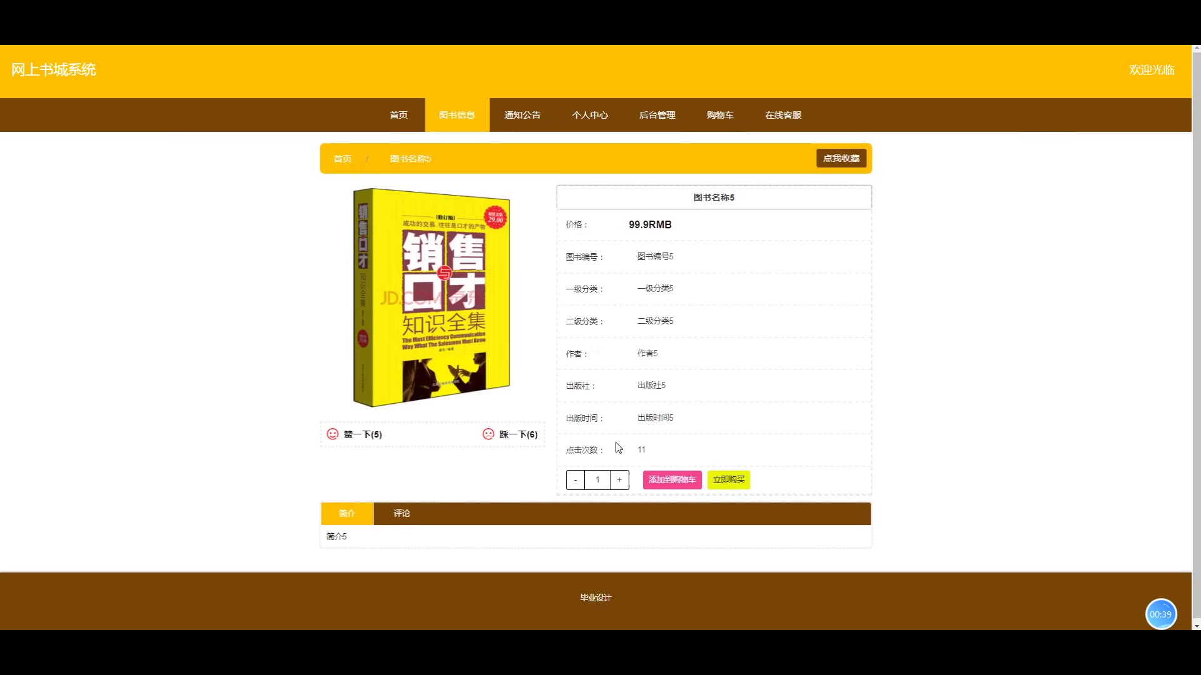Click the 二级分类5 value
This screenshot has height=675, width=1201.
[655, 321]
